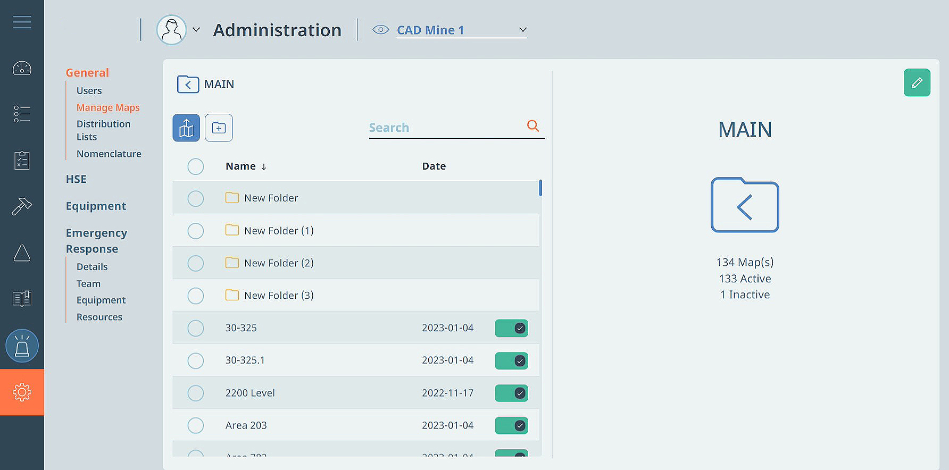Open Manage Maps menu item

point(108,107)
